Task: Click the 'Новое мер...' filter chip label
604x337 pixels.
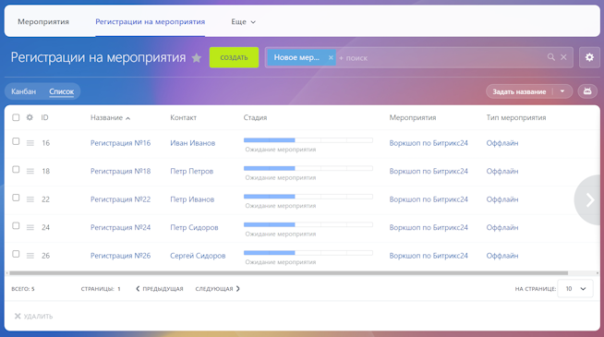Action: point(296,57)
